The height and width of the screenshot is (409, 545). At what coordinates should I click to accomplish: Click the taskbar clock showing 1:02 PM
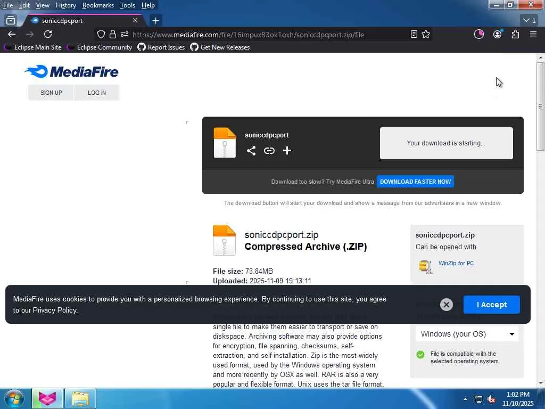(517, 399)
